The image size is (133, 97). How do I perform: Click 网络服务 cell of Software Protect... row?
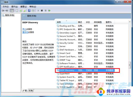click(x=110, y=63)
